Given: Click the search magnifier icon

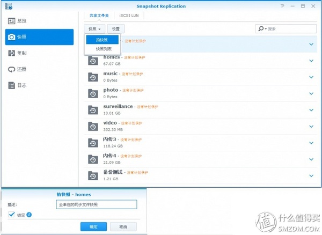Looking at the screenshot, I should tap(261, 28).
